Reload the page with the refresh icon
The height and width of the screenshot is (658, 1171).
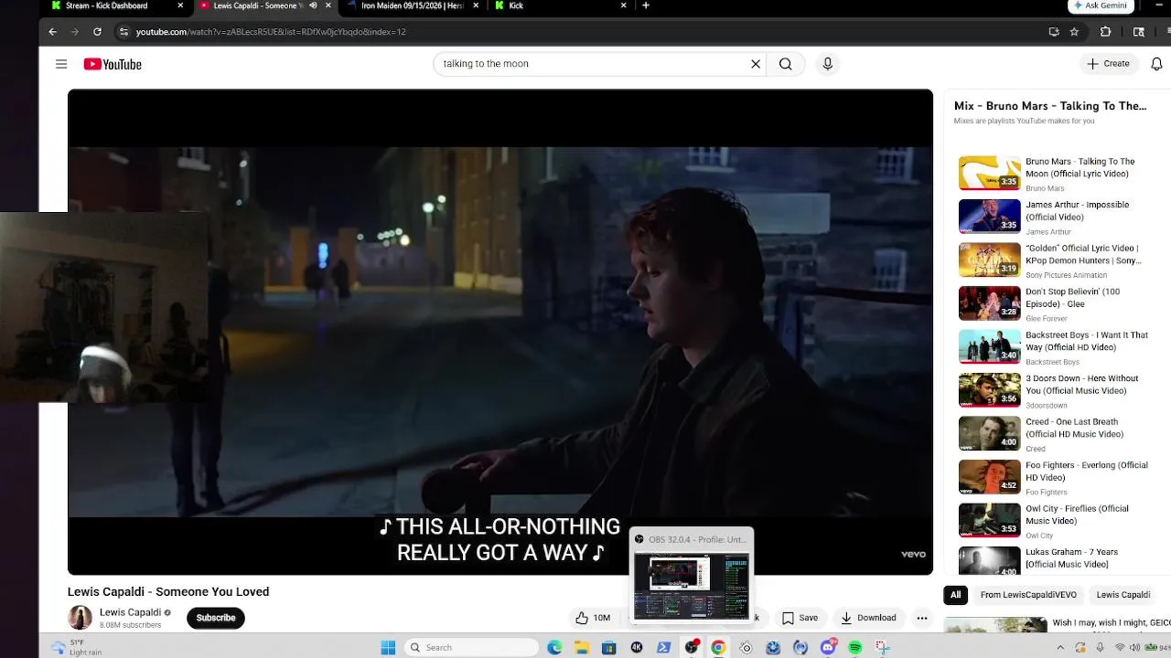(x=97, y=31)
